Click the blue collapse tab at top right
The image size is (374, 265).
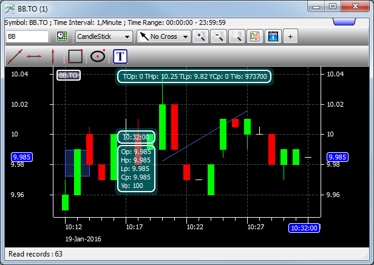pos(350,22)
